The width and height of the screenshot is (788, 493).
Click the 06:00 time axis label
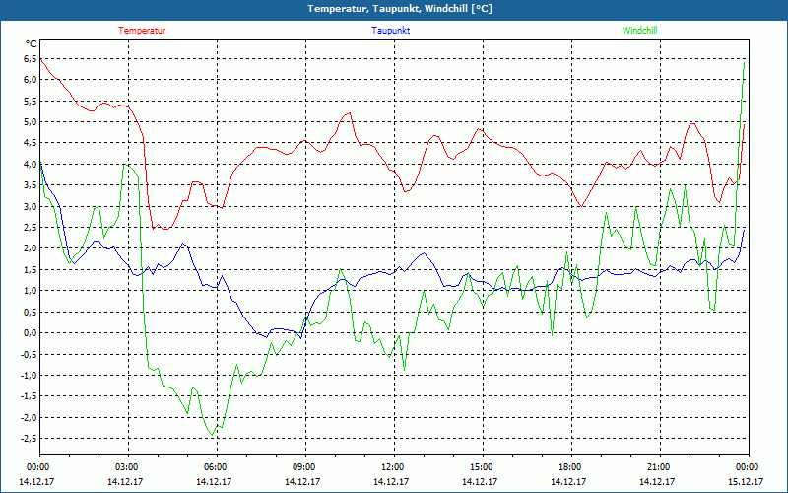(x=214, y=467)
